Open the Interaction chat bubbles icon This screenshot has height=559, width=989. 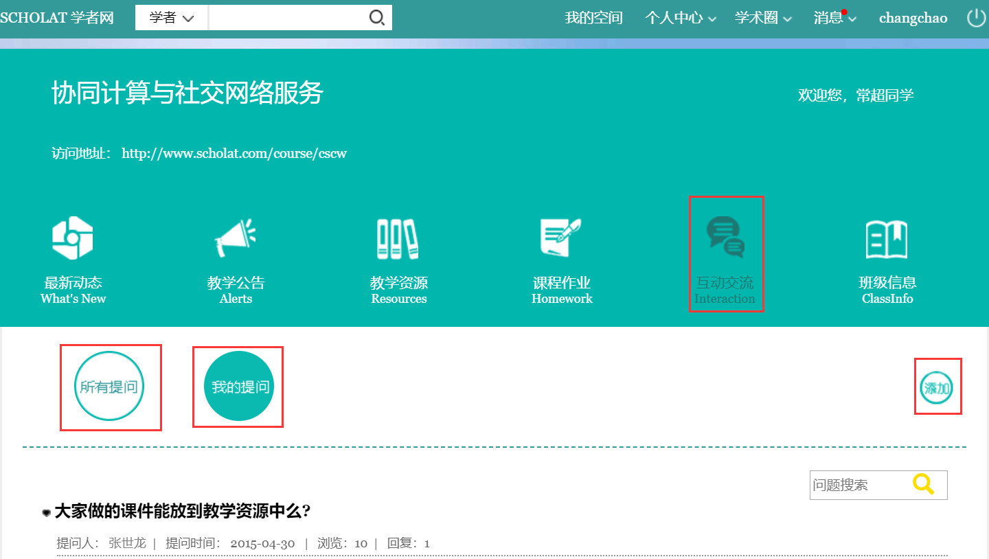point(725,238)
